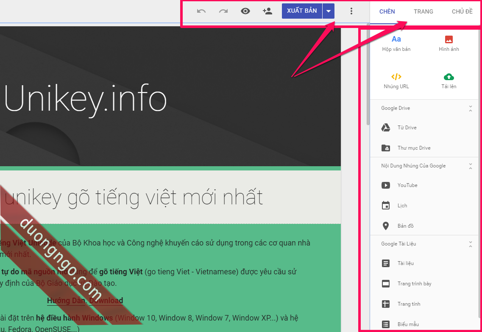Insert a form (Biểu mẫu)
Image resolution: width=482 pixels, height=332 pixels.
[x=424, y=324]
